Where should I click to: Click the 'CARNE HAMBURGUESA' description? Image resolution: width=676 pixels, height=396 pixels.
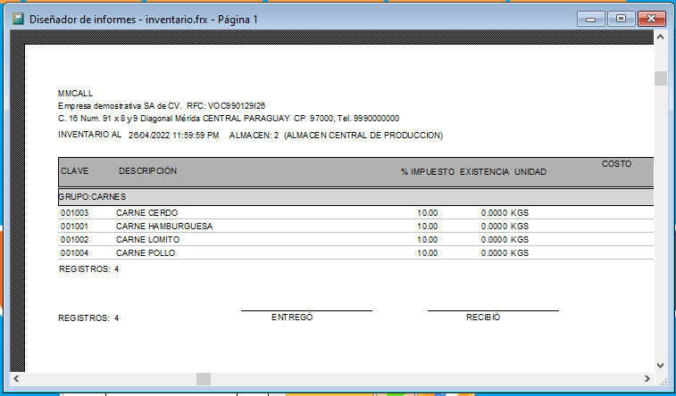164,226
